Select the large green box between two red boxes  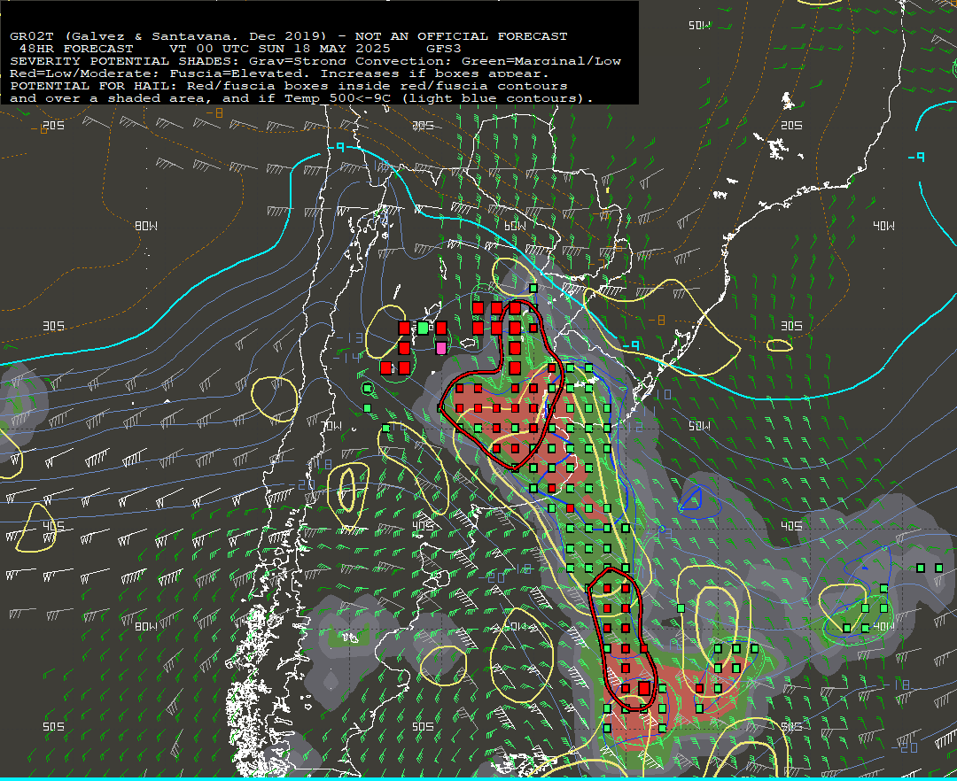tap(423, 328)
